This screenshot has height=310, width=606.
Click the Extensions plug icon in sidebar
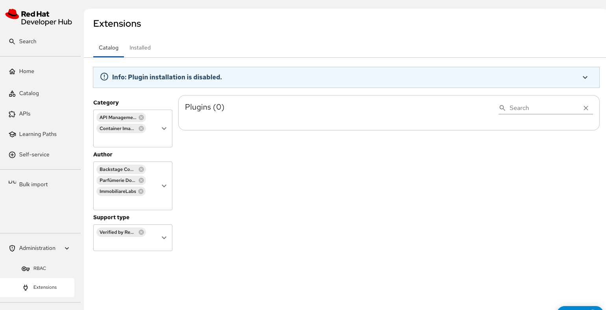coord(26,288)
